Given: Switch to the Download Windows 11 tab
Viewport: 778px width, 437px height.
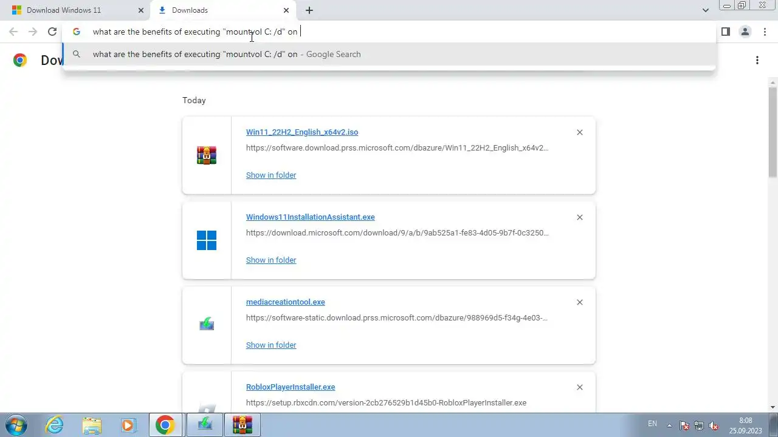Looking at the screenshot, I should click(77, 10).
